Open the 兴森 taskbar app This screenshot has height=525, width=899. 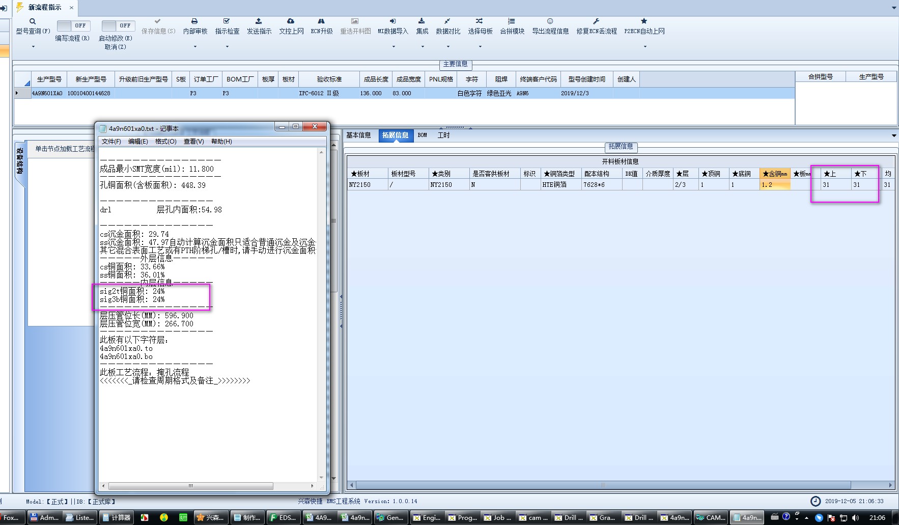click(210, 517)
